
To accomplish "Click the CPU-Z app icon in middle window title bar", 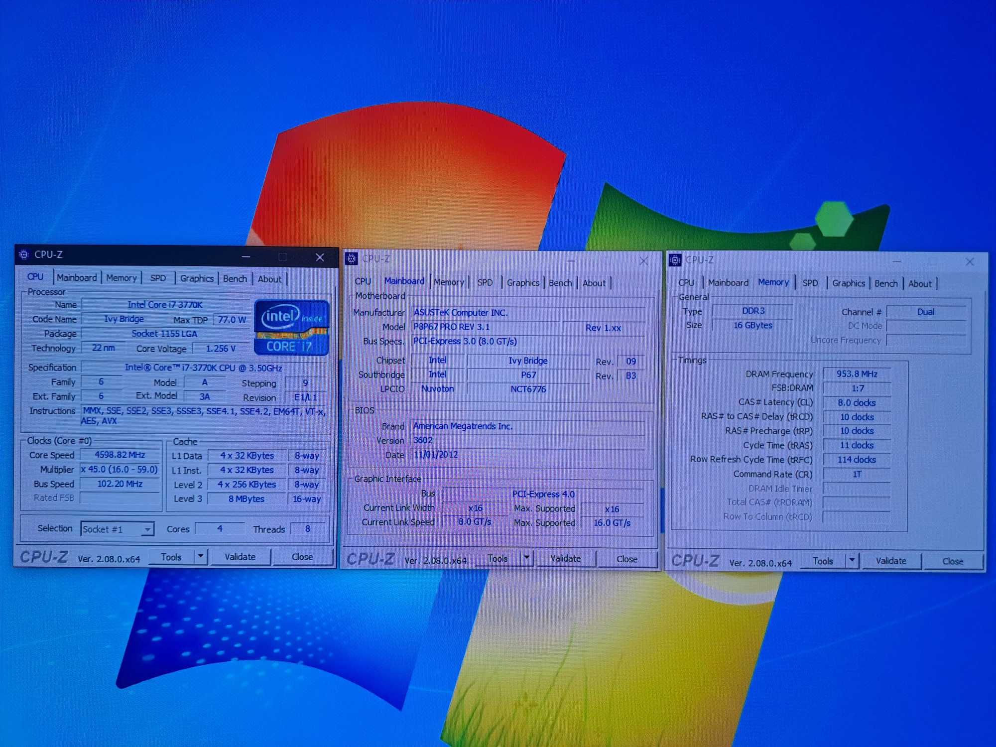I will [x=351, y=258].
